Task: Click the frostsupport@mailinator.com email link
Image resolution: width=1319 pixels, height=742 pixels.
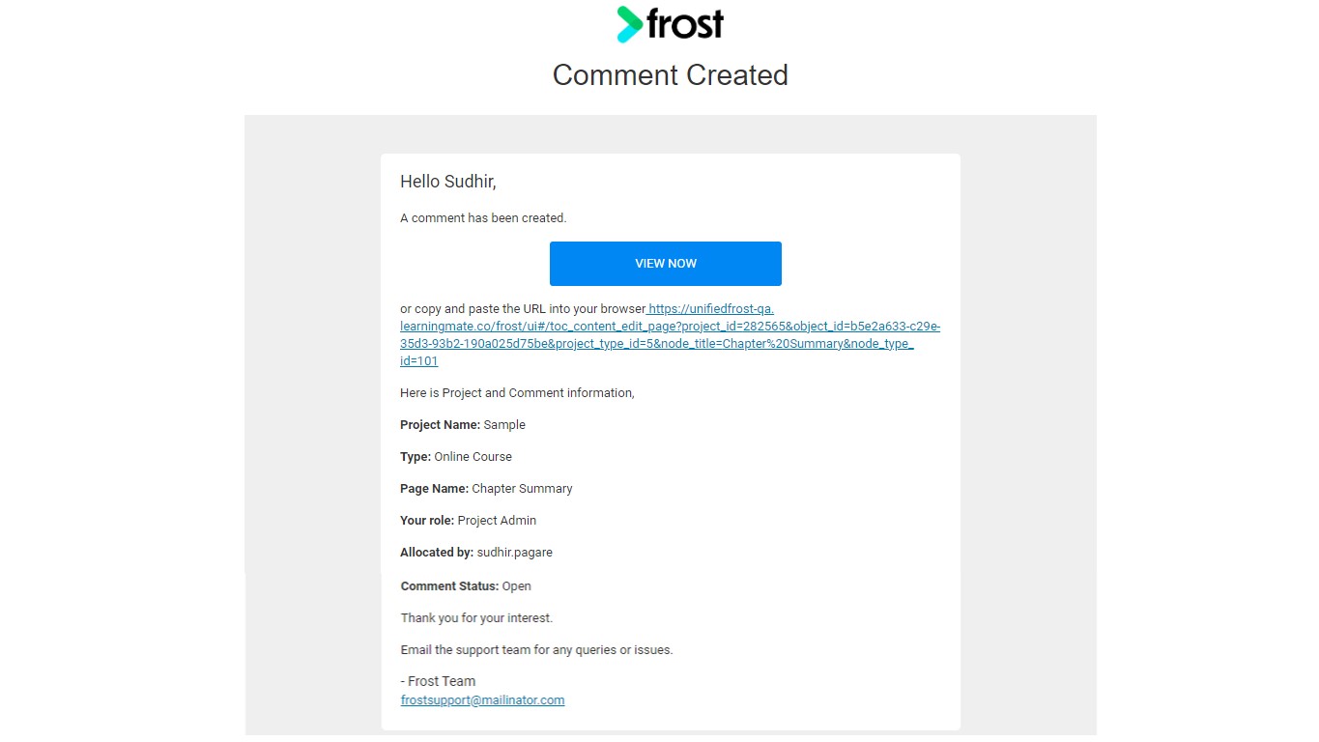Action: point(482,700)
